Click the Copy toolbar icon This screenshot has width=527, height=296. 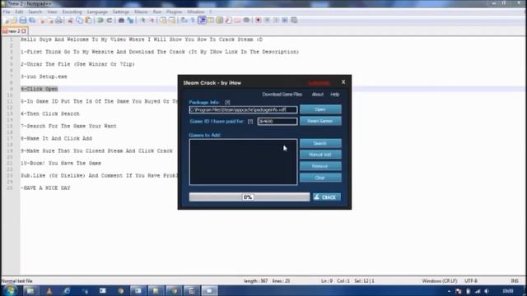tap(79, 21)
